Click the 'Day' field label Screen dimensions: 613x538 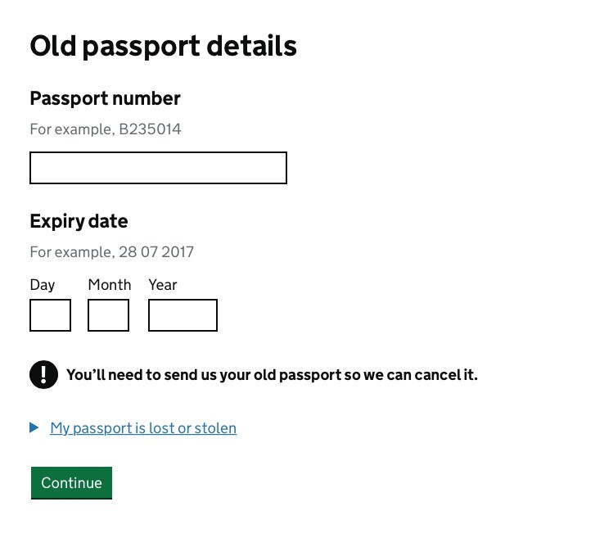tap(43, 285)
